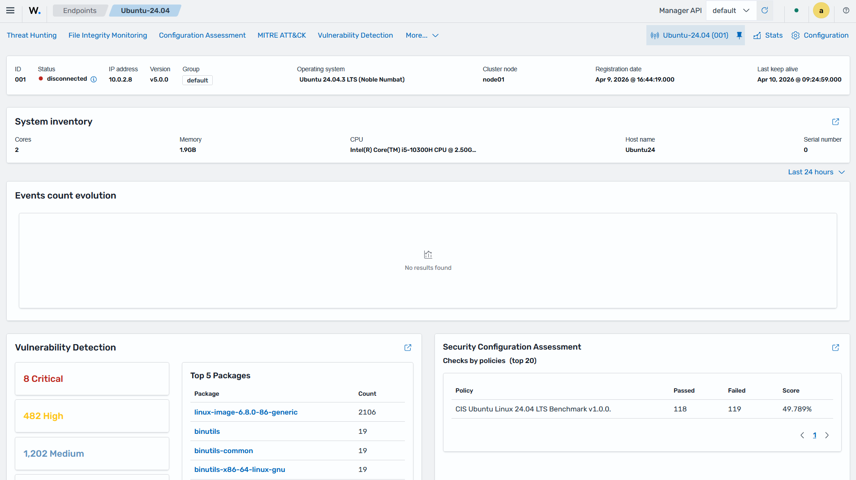
Task: Click the 2106 count value
Action: (x=367, y=412)
